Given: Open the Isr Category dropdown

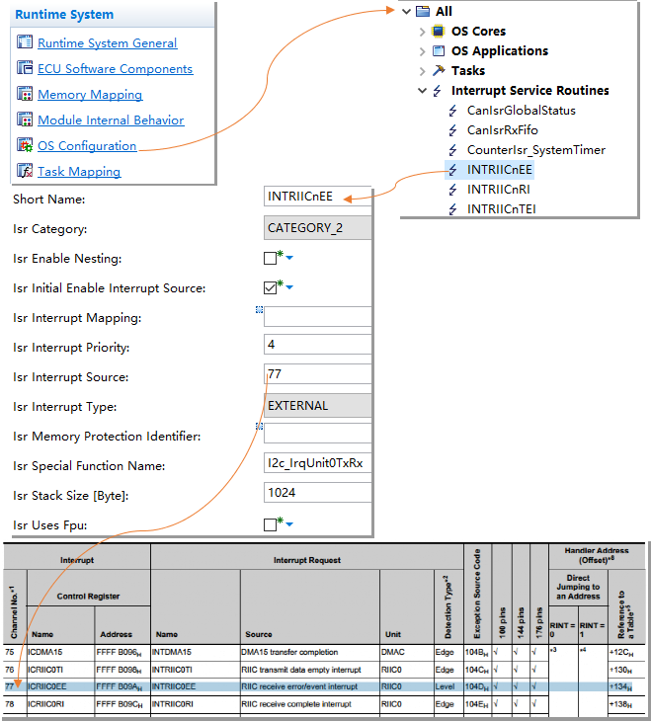Looking at the screenshot, I should pyautogui.click(x=318, y=229).
